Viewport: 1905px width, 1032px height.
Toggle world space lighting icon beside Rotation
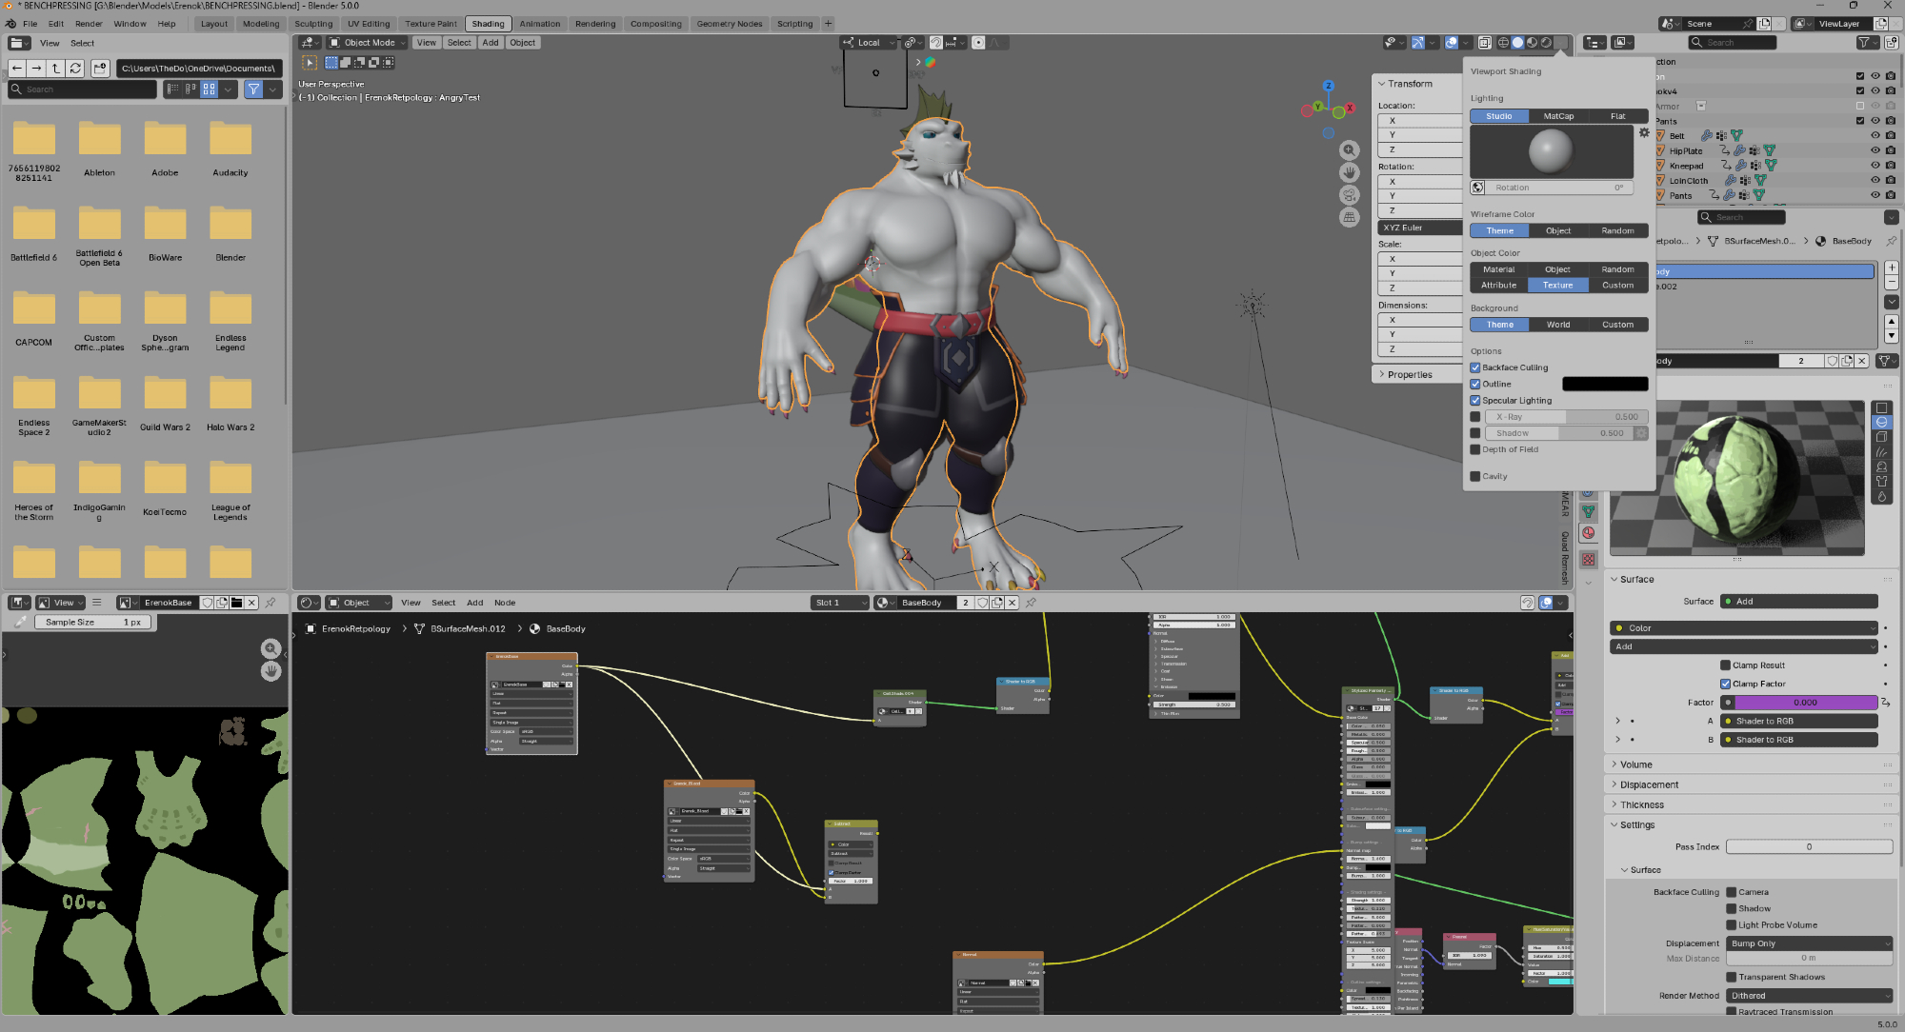point(1477,188)
